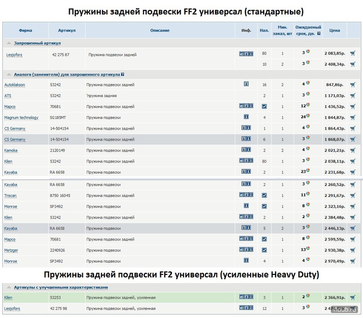The height and width of the screenshot is (318, 363).
Task: Select price 2 930,38р.
Action: 334,250
